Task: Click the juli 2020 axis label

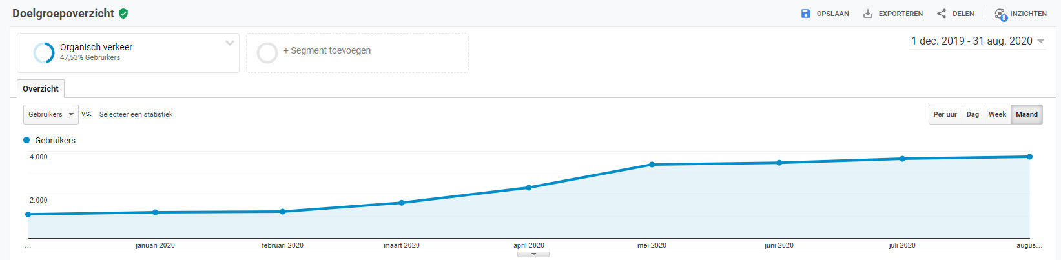Action: coord(902,245)
